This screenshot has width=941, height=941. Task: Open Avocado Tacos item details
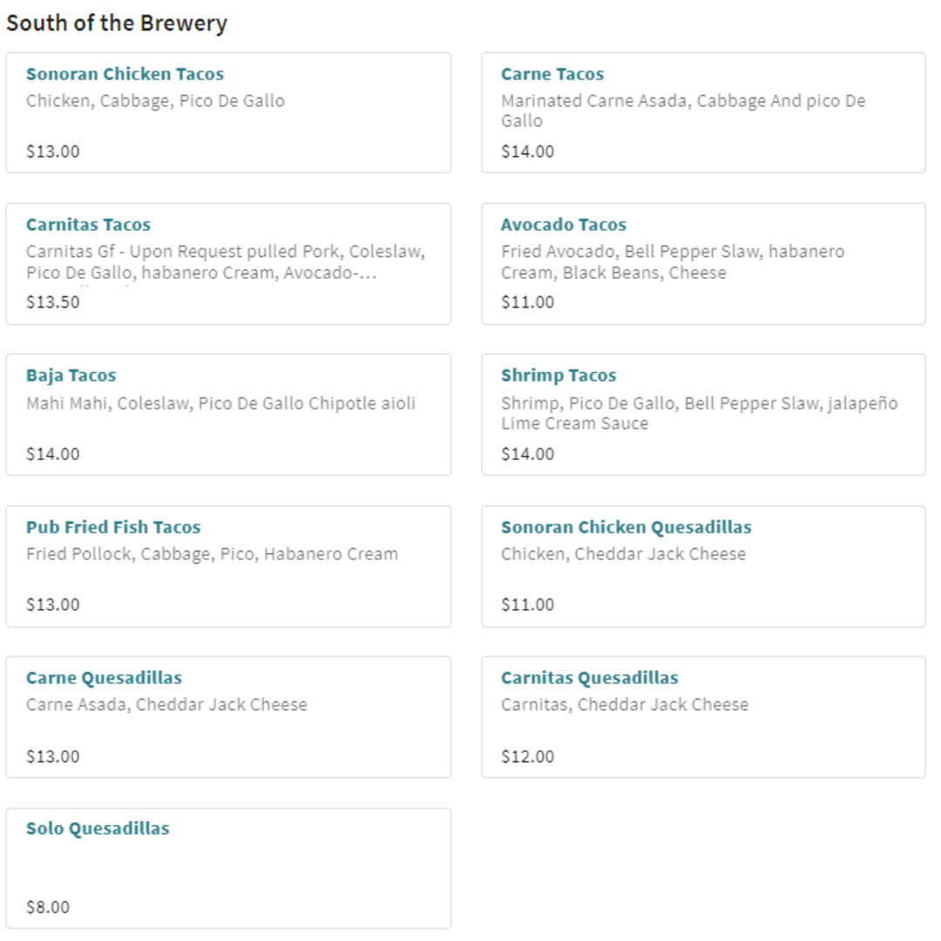tap(563, 225)
